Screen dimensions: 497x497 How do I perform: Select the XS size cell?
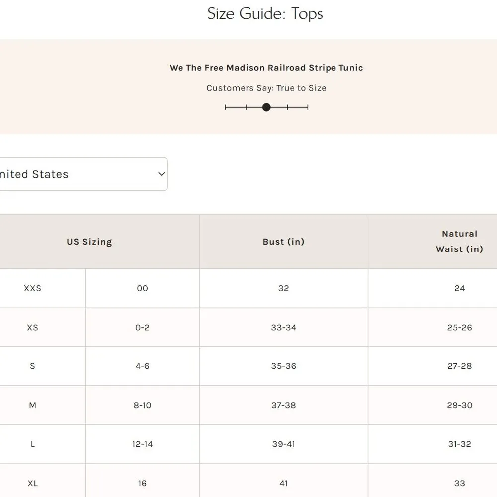[x=33, y=328]
